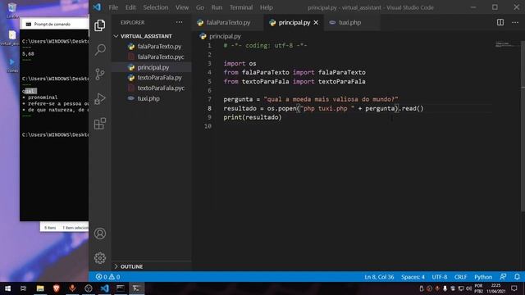The height and width of the screenshot is (295, 525).
Task: Open the File menu
Action: tap(113, 7)
